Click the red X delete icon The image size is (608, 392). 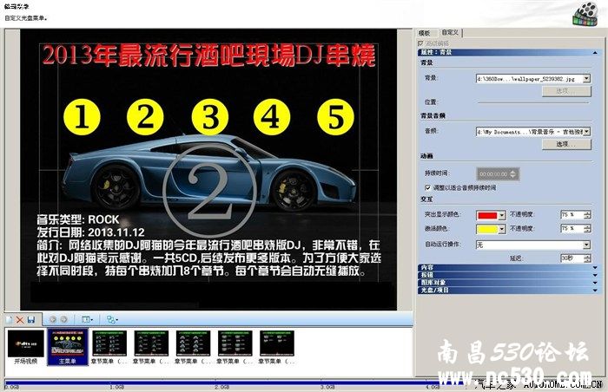20,319
